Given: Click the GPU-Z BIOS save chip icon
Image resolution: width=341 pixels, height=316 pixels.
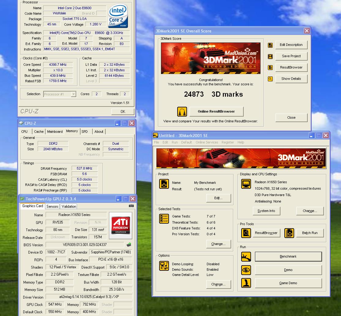Looking at the screenshot, I should point(129,244).
